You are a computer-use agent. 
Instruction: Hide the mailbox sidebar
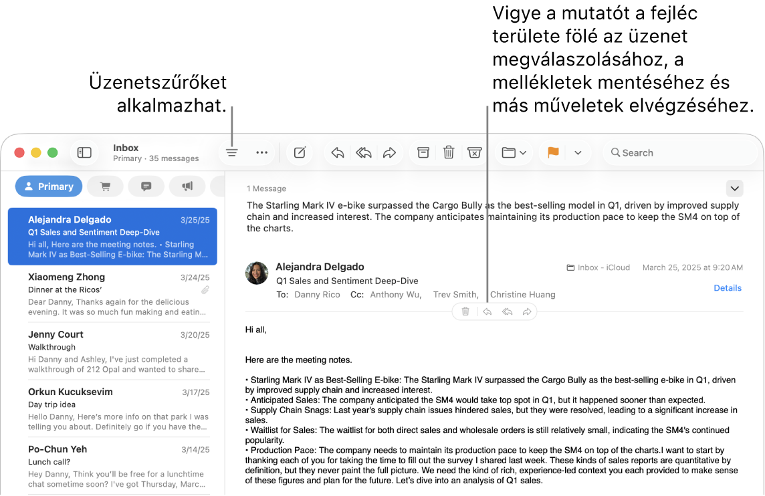click(x=84, y=152)
